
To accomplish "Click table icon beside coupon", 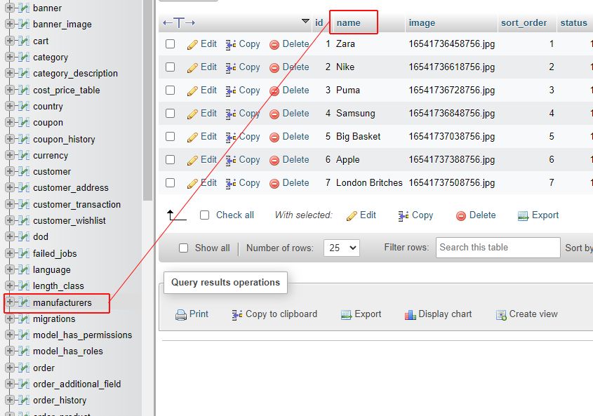I will point(23,123).
